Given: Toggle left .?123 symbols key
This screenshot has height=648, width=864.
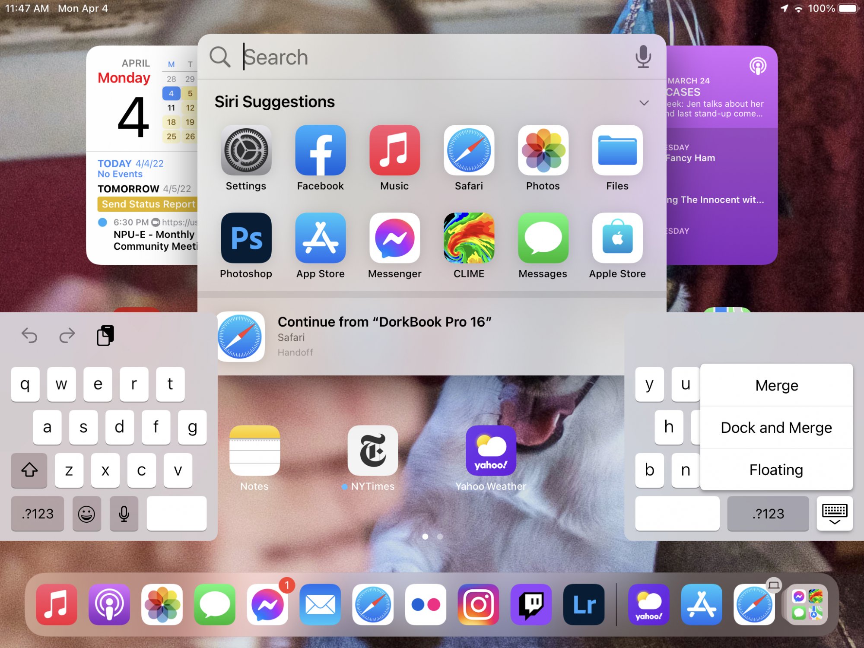Looking at the screenshot, I should 38,514.
